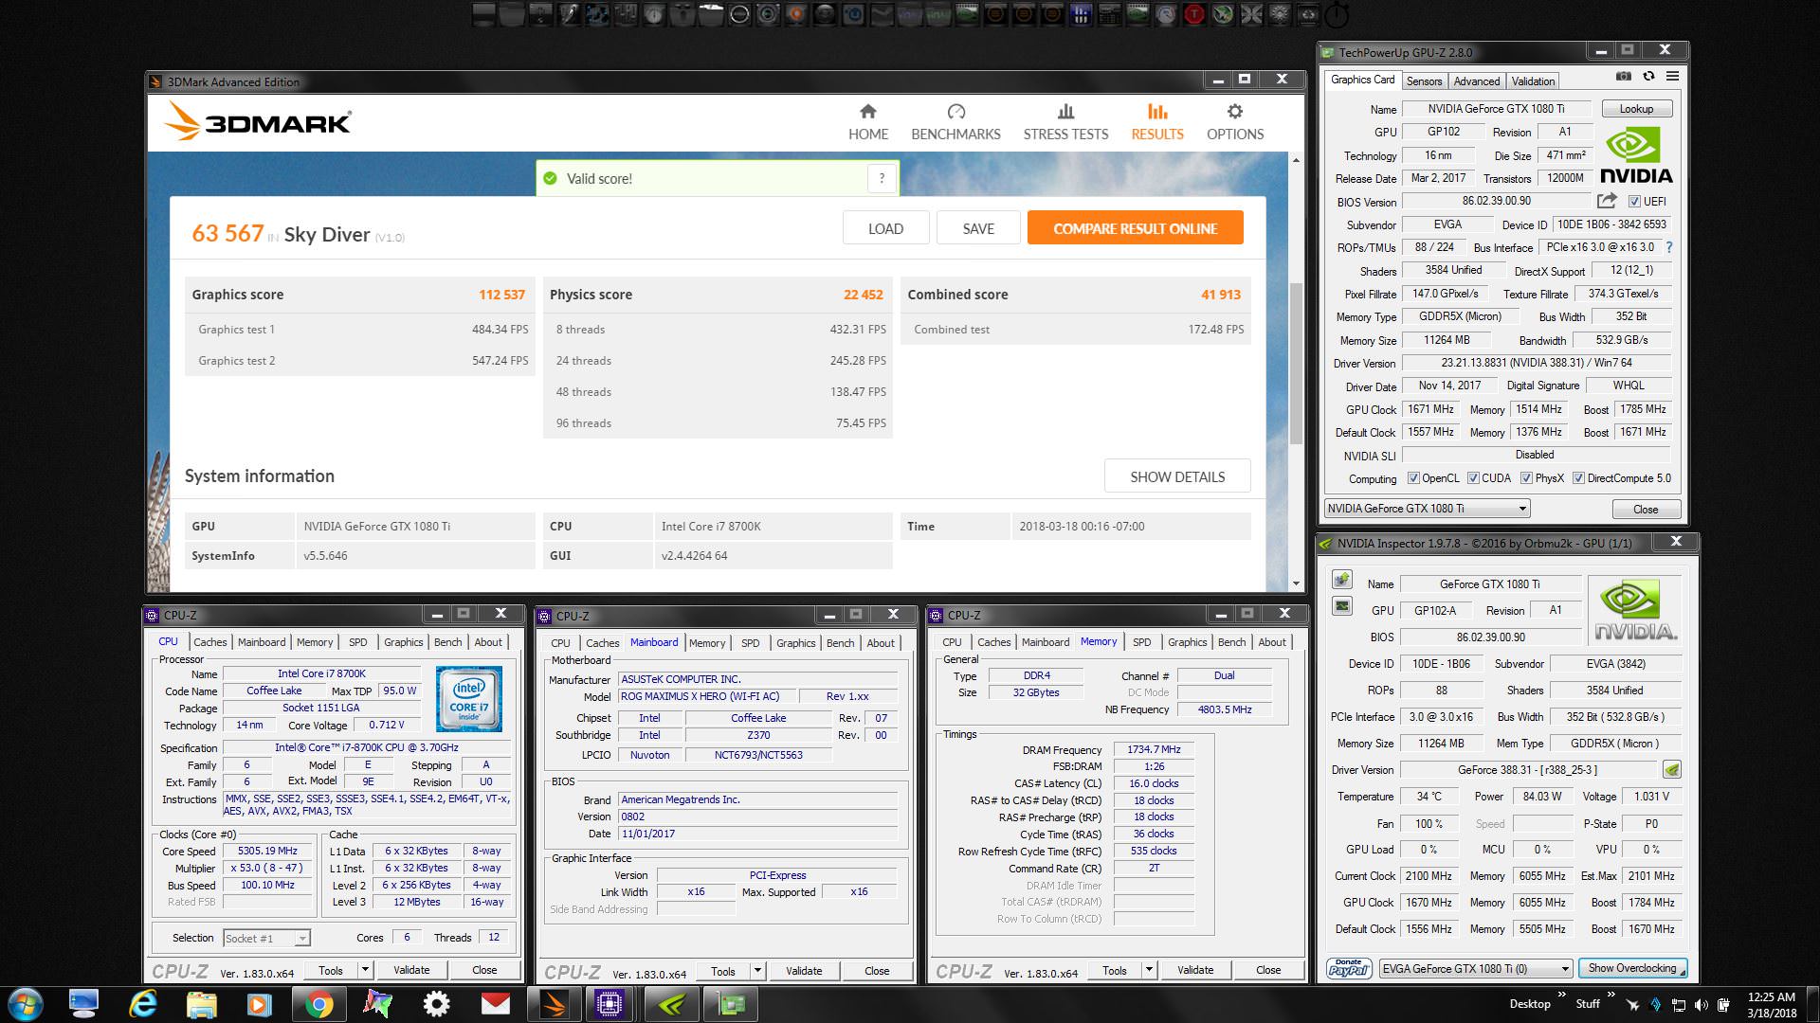Click the Graphics score value 112 537
Image resolution: width=1820 pixels, height=1023 pixels.
(501, 295)
